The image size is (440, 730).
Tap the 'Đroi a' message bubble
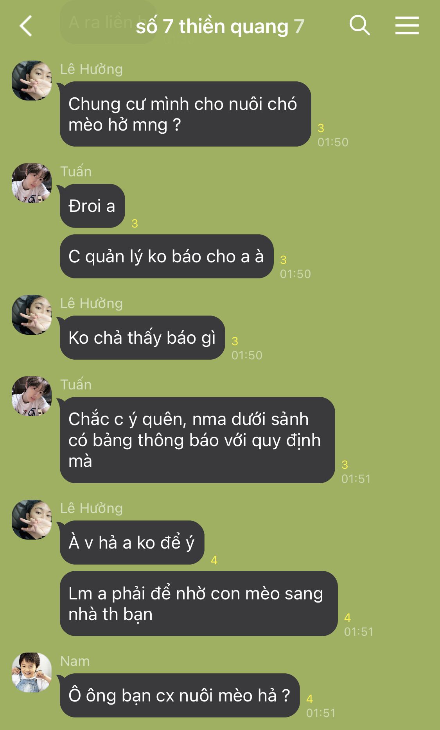(x=92, y=206)
